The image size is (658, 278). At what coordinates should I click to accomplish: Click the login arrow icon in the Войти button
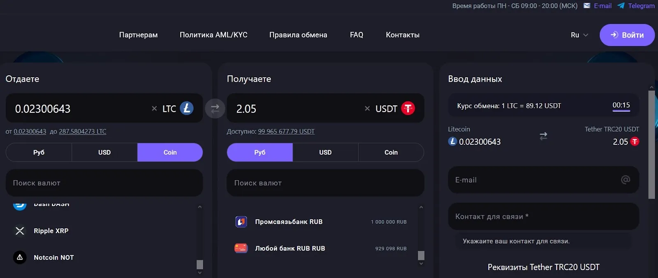click(614, 35)
